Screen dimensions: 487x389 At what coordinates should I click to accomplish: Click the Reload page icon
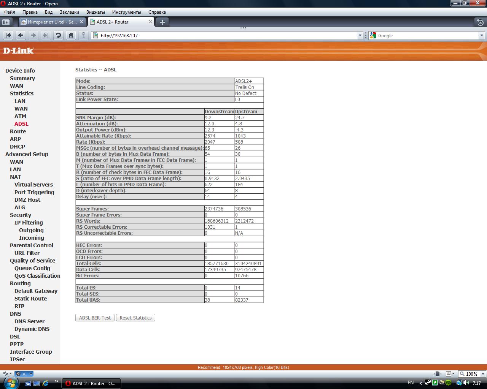tap(58, 35)
